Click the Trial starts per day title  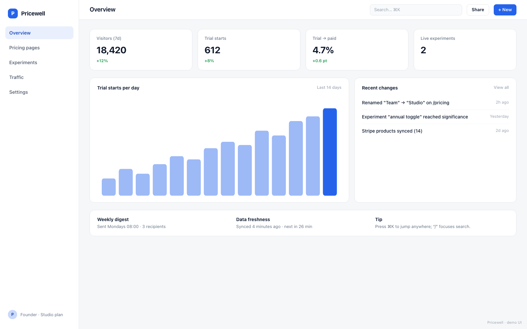coord(118,88)
